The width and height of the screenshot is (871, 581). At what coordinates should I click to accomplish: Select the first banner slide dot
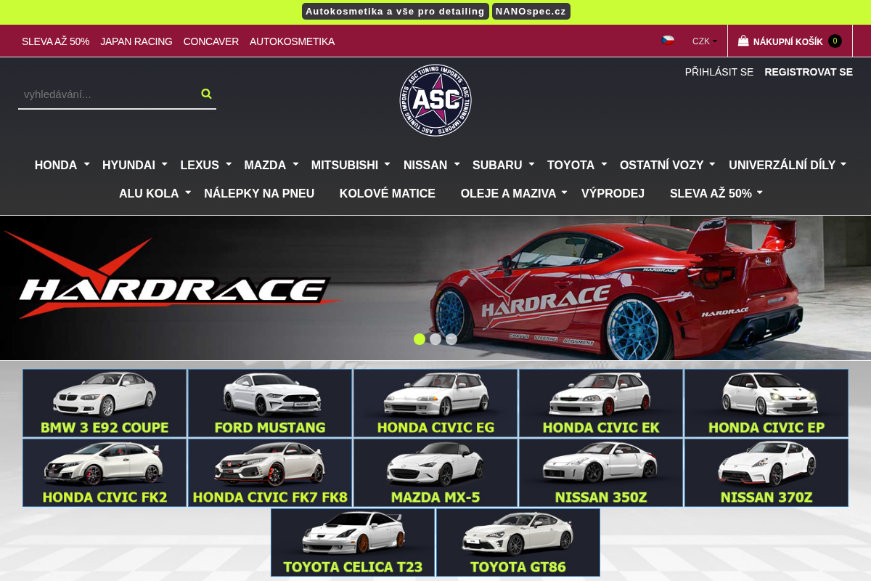(420, 339)
